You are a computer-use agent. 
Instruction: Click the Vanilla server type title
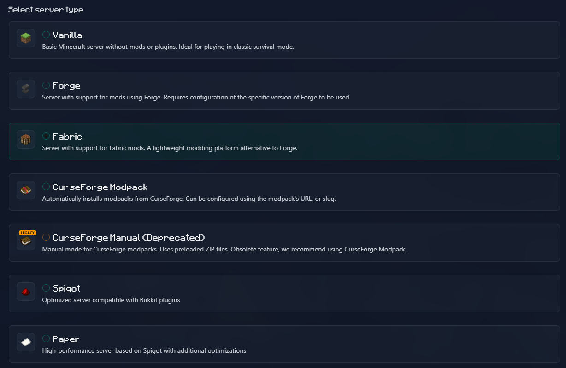point(67,35)
